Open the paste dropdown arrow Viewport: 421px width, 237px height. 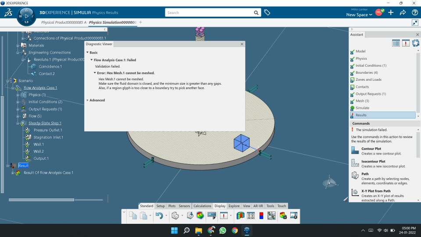[x=150, y=215]
